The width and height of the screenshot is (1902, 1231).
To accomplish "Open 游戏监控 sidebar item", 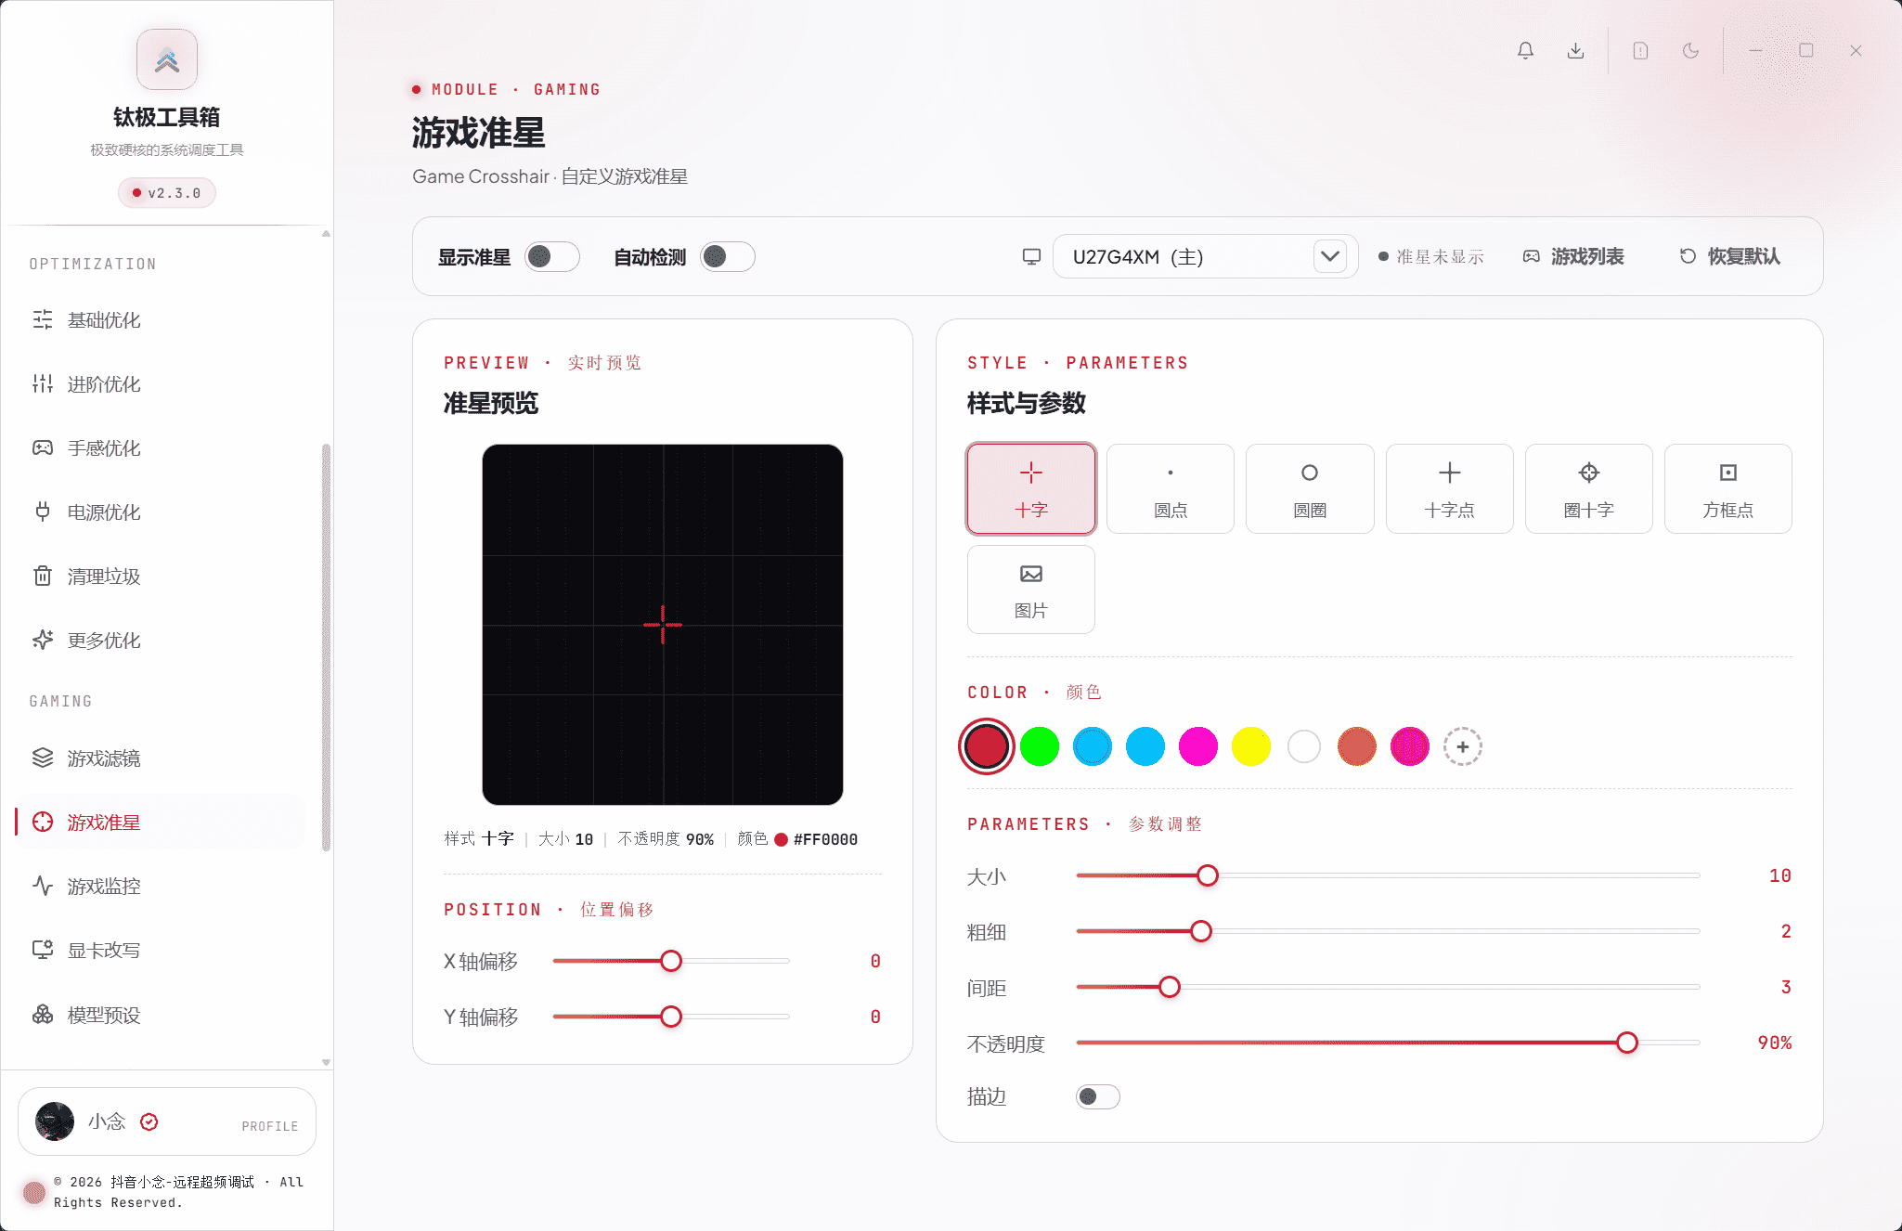I will tap(160, 887).
